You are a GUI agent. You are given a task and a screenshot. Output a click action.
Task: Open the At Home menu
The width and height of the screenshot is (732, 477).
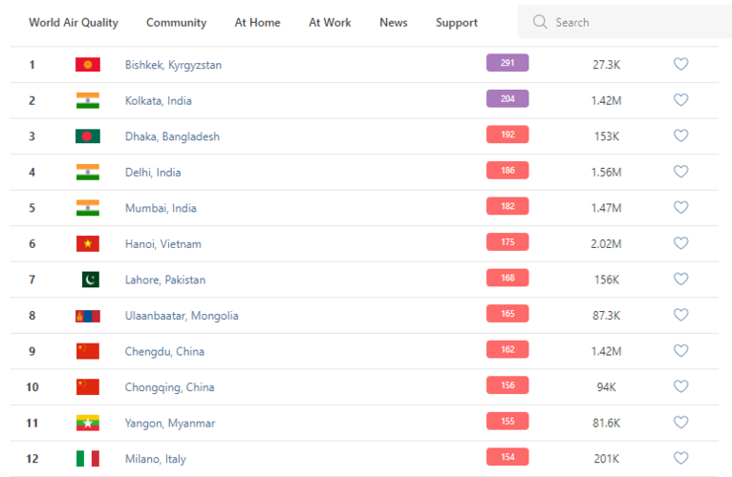point(257,22)
